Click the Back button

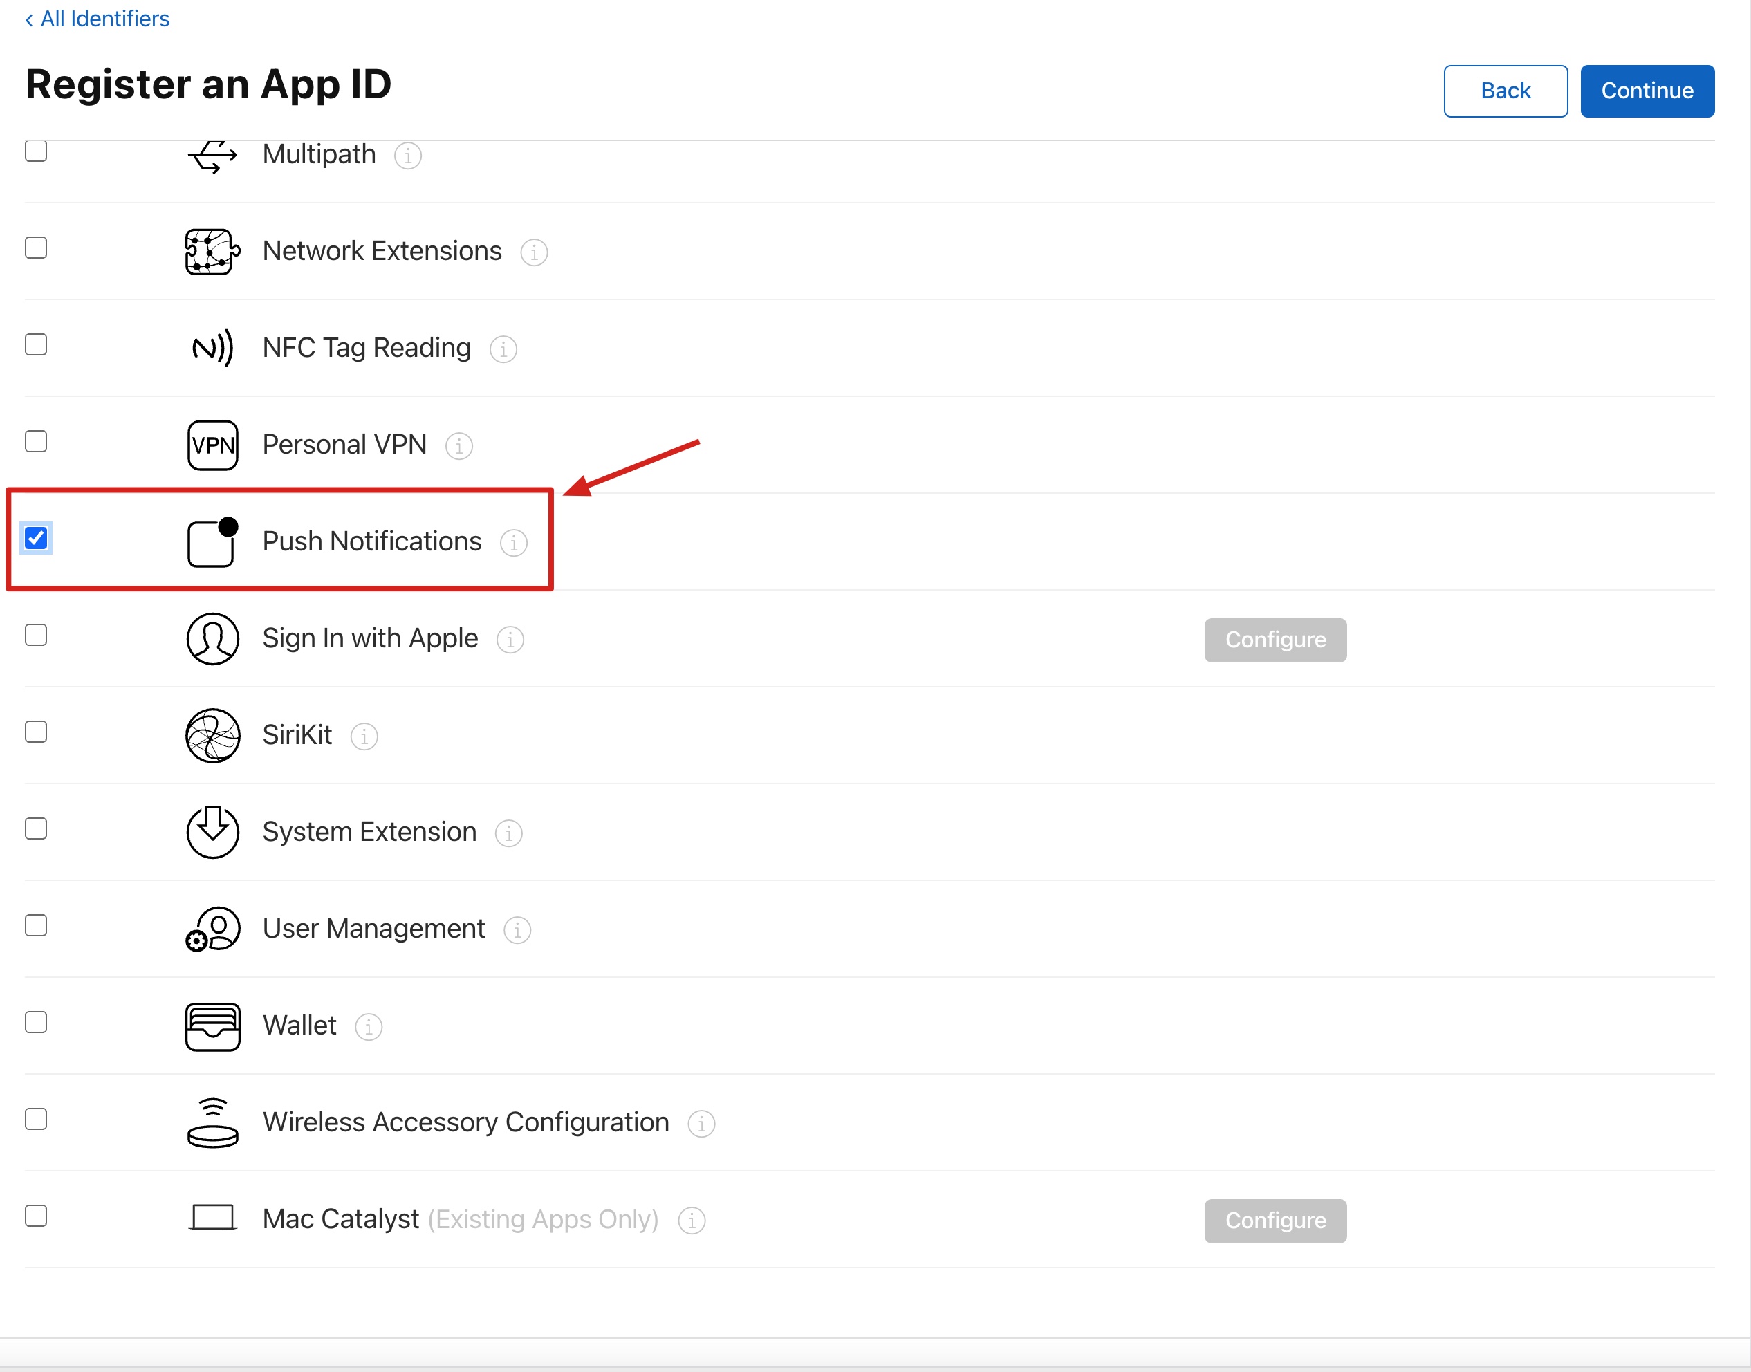1504,91
